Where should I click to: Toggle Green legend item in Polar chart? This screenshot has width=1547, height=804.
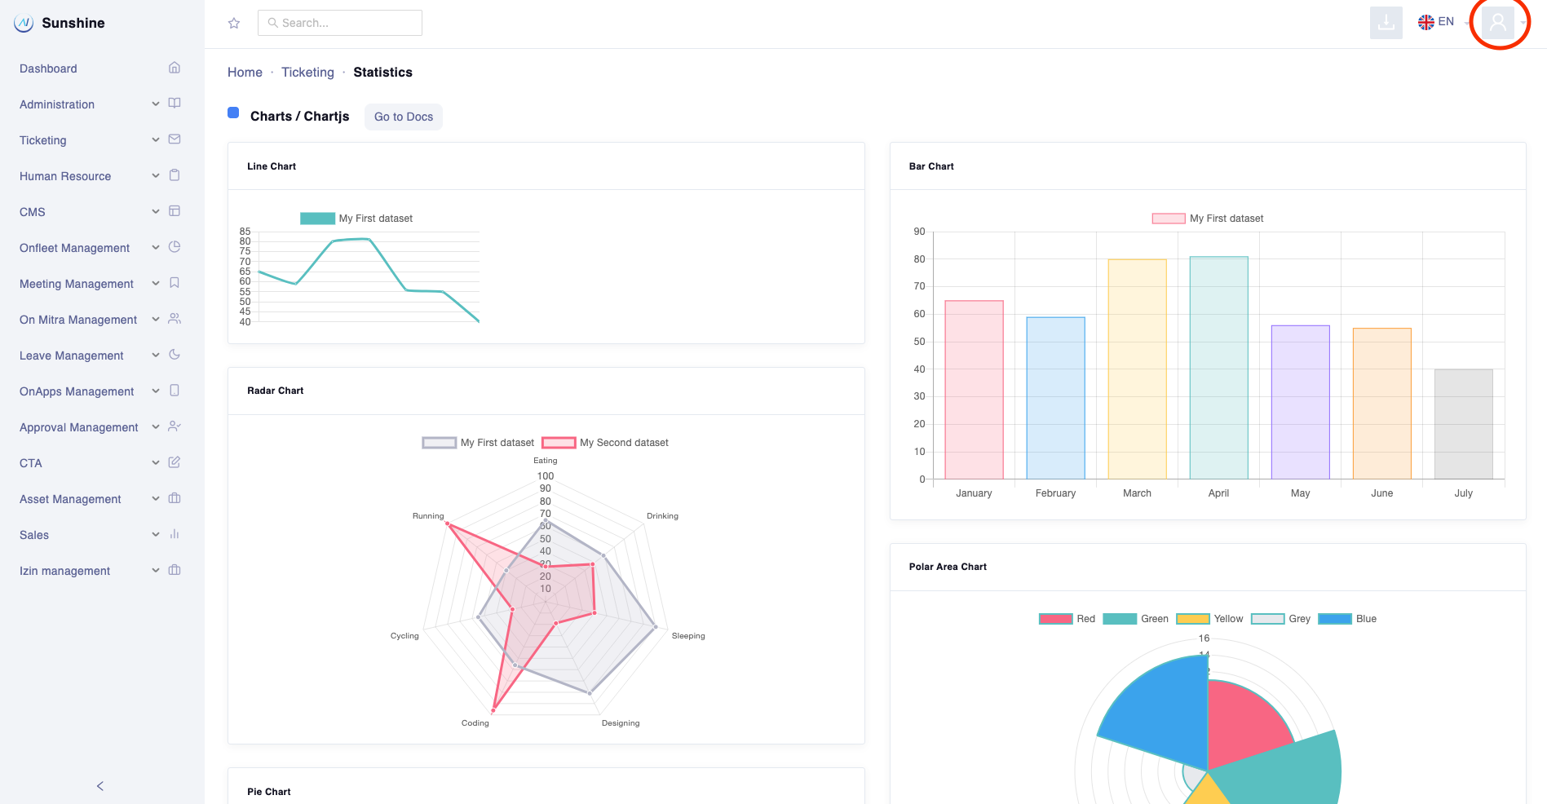tap(1136, 619)
